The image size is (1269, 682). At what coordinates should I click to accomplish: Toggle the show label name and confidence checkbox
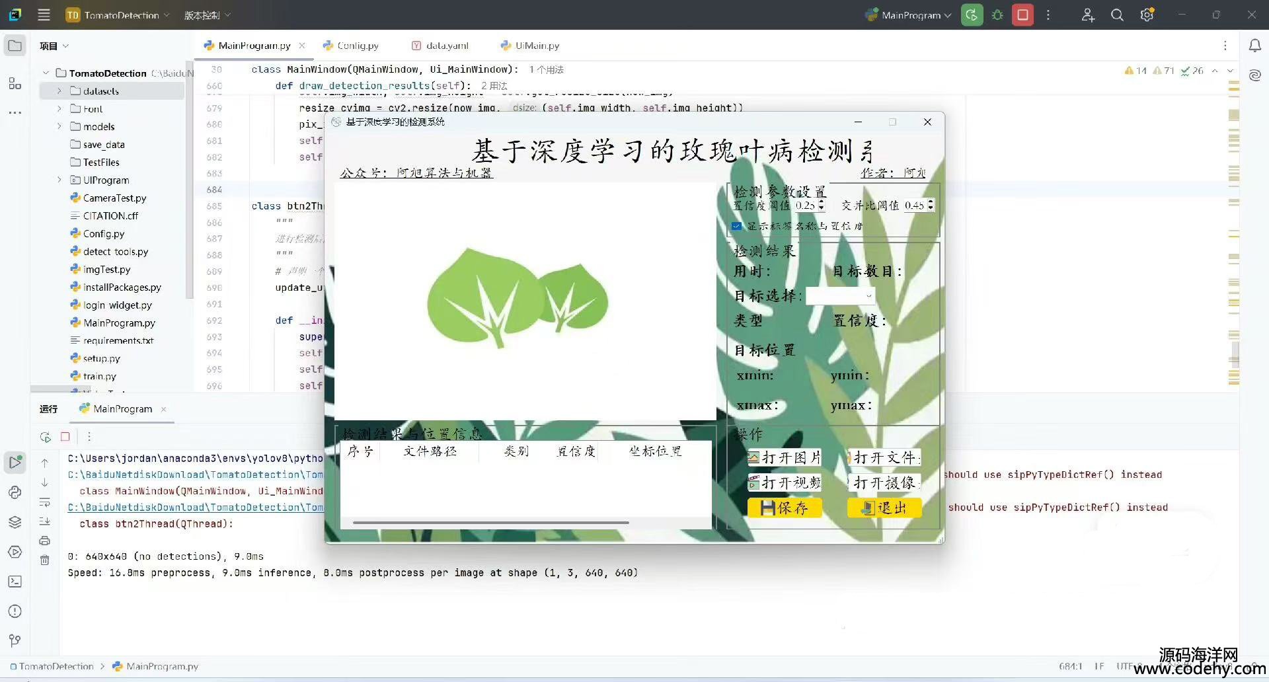[x=737, y=226]
